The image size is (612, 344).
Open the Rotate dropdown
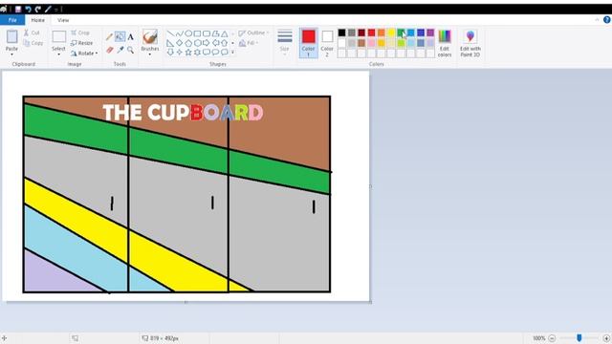[84, 54]
